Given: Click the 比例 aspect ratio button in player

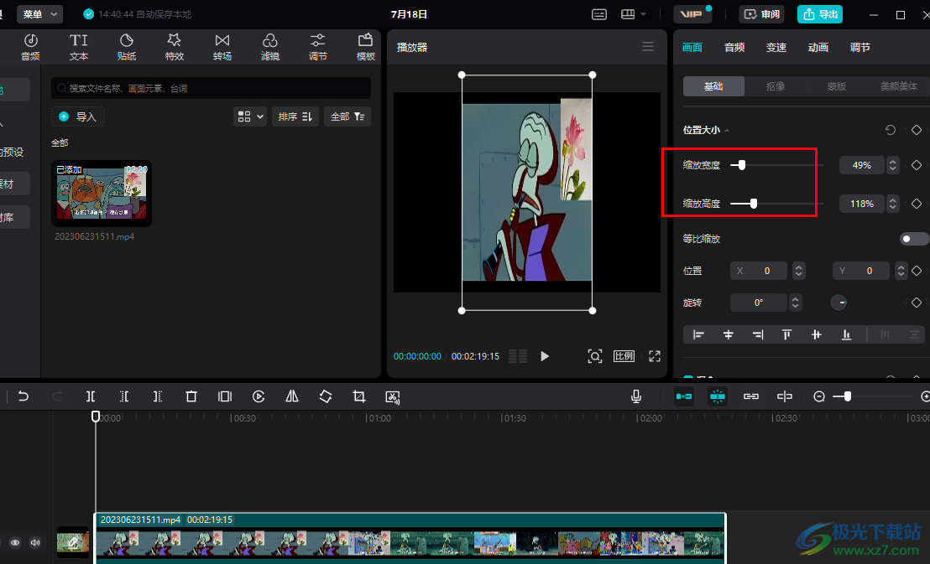Looking at the screenshot, I should [624, 356].
